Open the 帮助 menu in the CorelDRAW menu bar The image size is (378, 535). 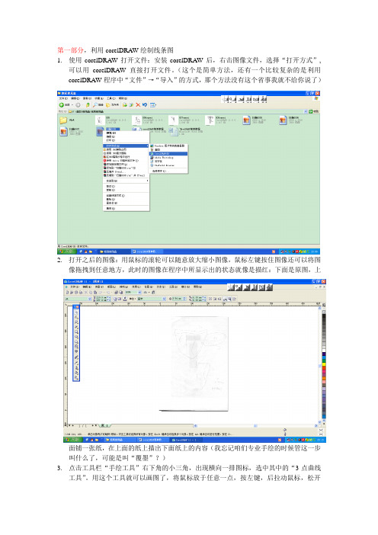click(x=198, y=287)
